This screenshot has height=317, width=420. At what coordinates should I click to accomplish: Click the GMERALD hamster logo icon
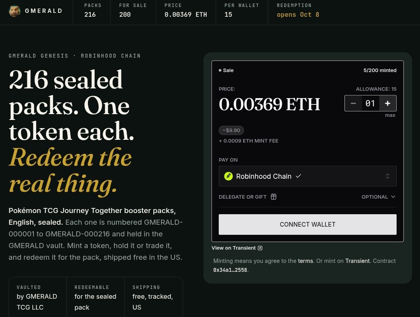pyautogui.click(x=14, y=11)
